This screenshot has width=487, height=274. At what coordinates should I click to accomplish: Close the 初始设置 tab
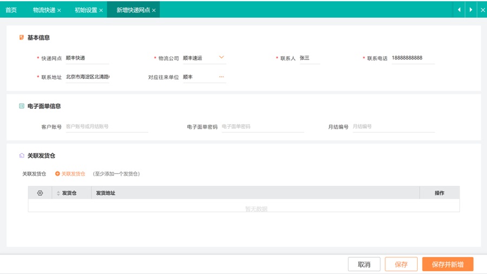[x=101, y=10]
